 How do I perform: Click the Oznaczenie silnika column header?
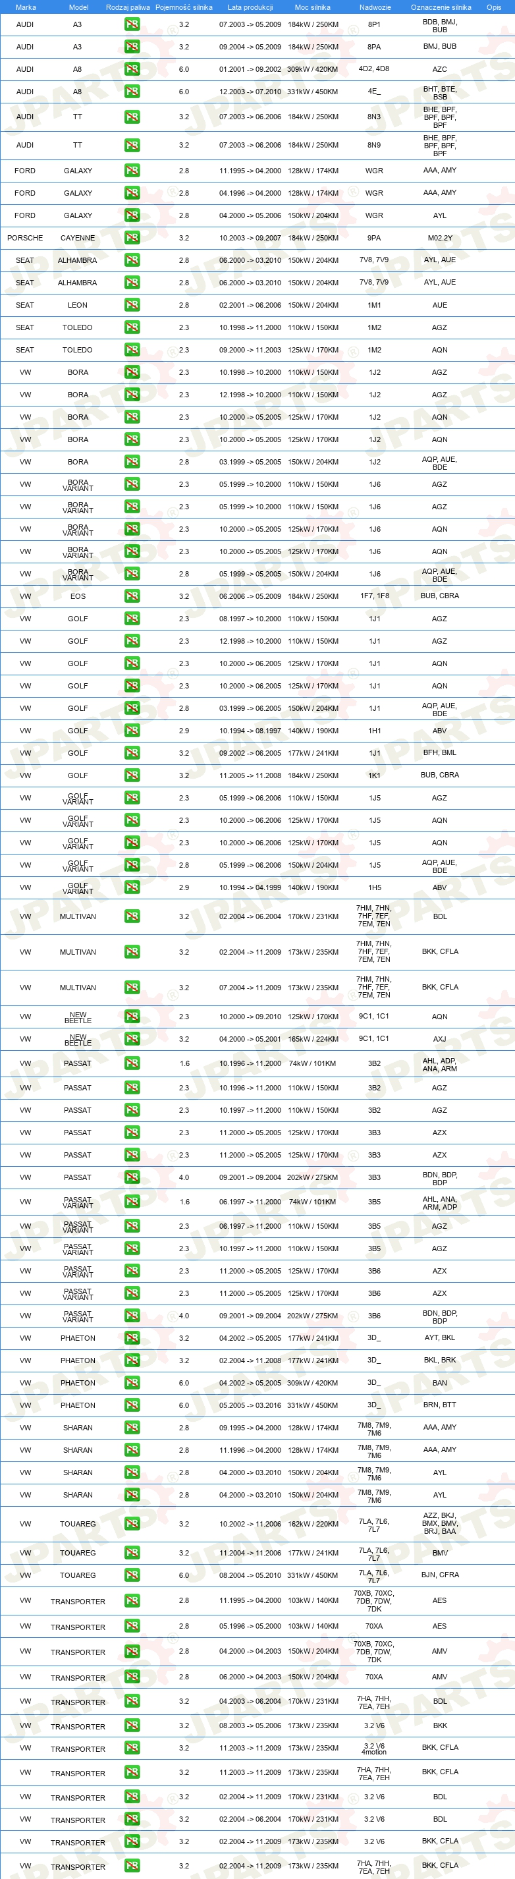click(x=441, y=7)
